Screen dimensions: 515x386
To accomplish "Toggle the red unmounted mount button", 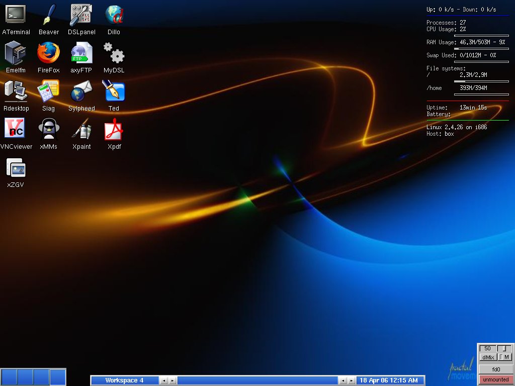I will pos(495,379).
